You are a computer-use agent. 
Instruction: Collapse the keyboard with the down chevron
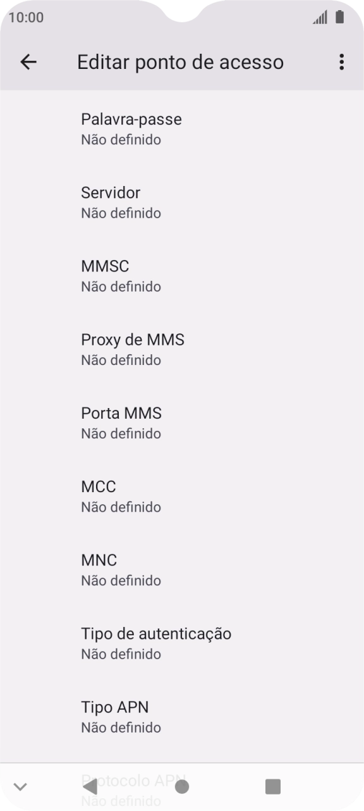click(21, 786)
